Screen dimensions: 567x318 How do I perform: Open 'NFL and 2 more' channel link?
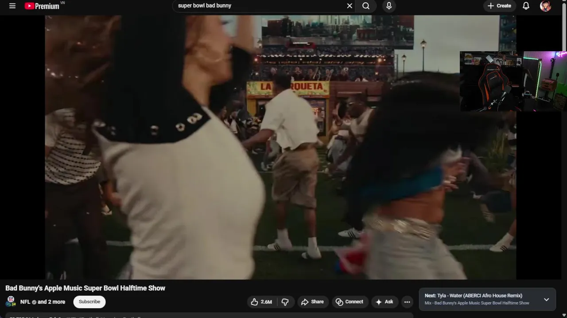coord(43,302)
